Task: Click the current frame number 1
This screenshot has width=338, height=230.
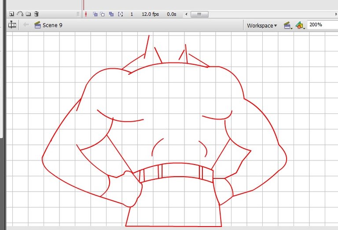Action: (132, 15)
